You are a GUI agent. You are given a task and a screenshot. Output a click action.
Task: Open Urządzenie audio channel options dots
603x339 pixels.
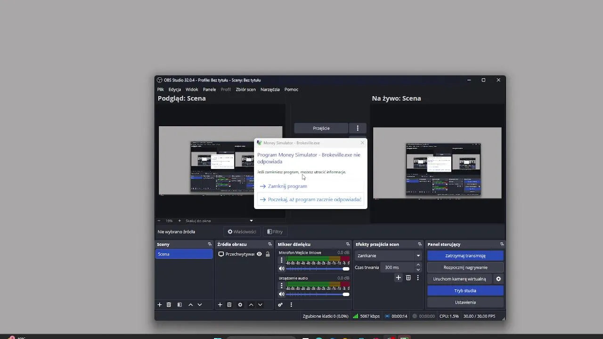[x=282, y=285]
